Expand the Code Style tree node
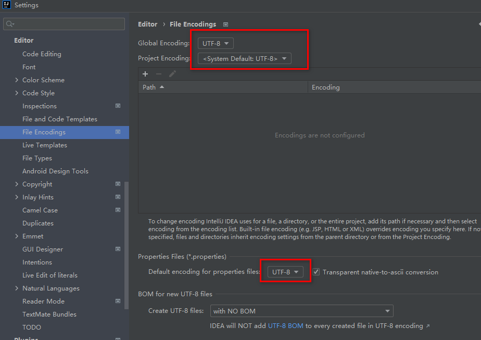 (17, 93)
